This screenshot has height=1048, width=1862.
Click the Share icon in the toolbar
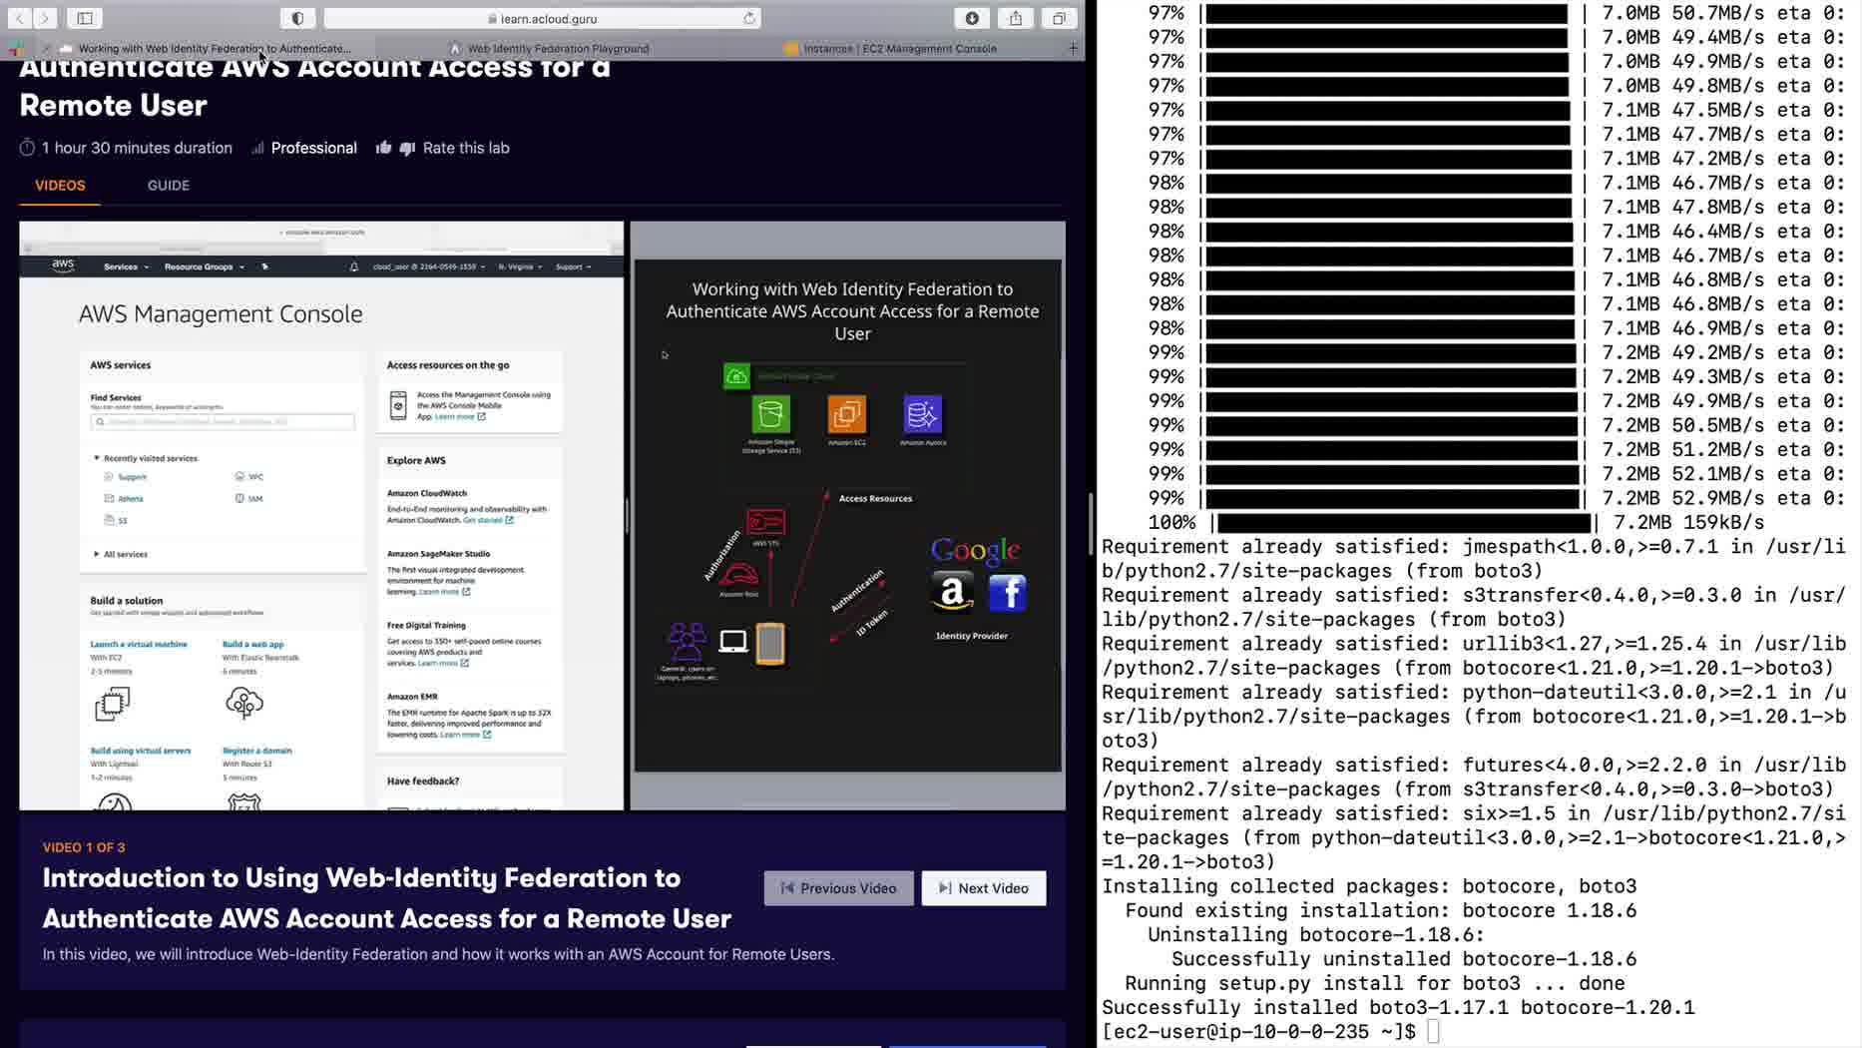[x=1016, y=18]
